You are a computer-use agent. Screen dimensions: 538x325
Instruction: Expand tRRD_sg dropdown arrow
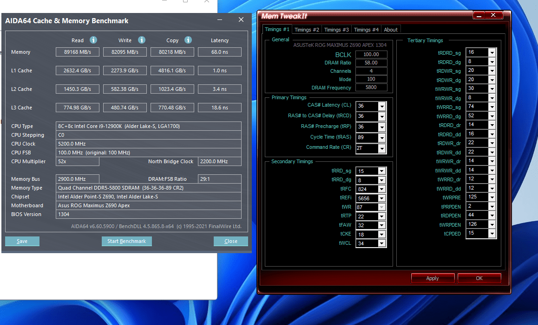[x=382, y=171]
